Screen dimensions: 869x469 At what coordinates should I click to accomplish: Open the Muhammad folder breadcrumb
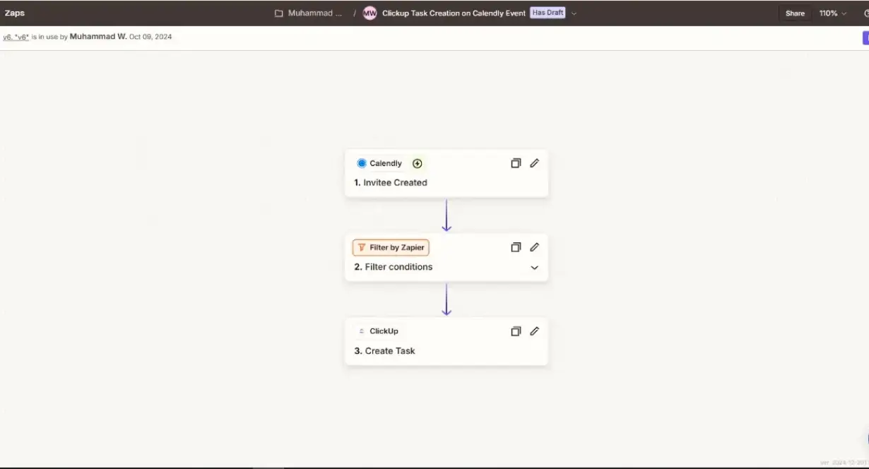pyautogui.click(x=314, y=13)
